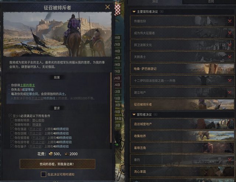Toggle 在此决议可用时通知 checkbox

coord(44,174)
